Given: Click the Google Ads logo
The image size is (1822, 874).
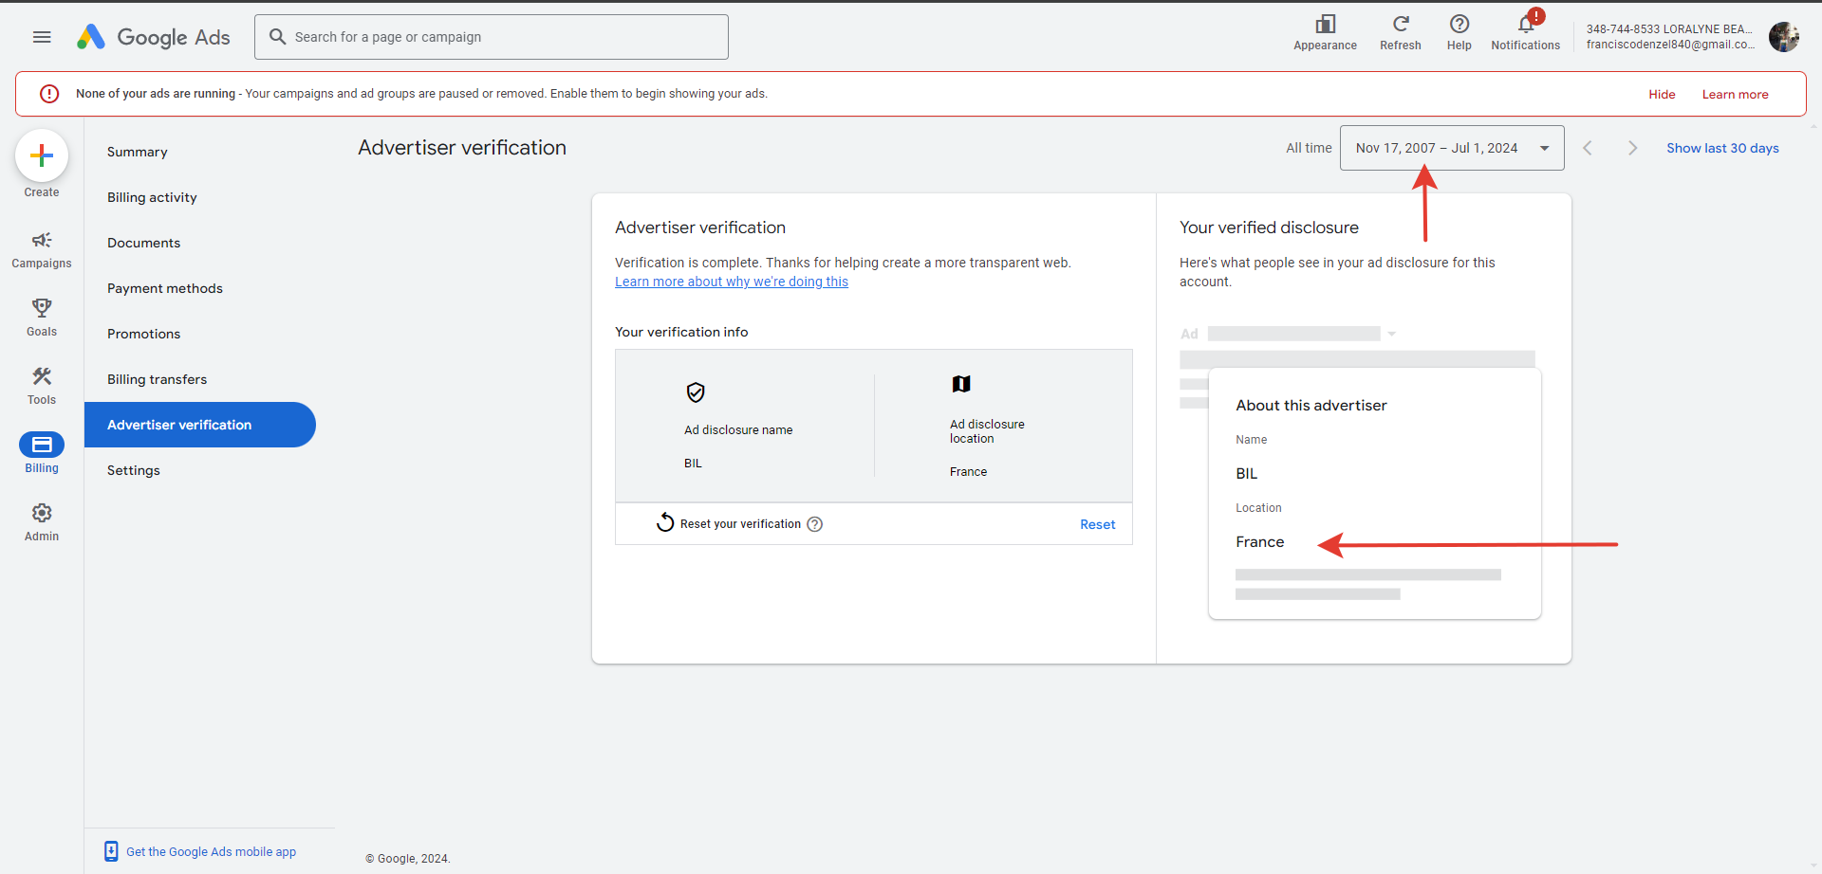Looking at the screenshot, I should [x=153, y=37].
